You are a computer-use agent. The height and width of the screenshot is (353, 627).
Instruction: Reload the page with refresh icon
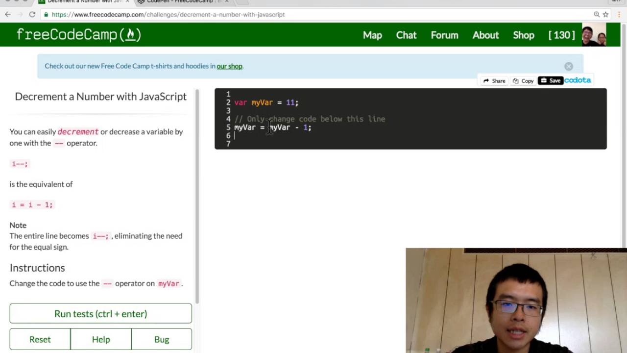pyautogui.click(x=32, y=14)
